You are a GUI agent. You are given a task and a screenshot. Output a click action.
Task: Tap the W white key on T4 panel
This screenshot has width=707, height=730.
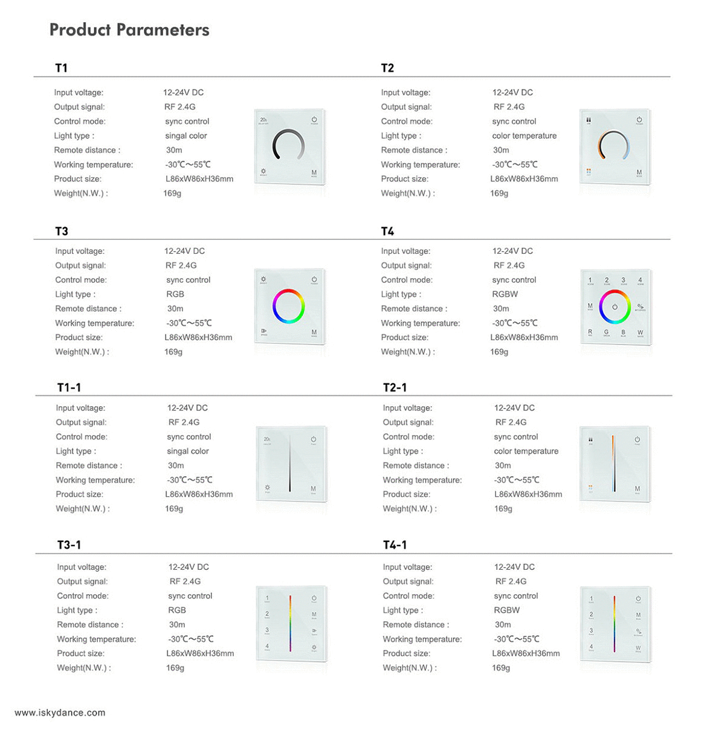[x=641, y=333]
